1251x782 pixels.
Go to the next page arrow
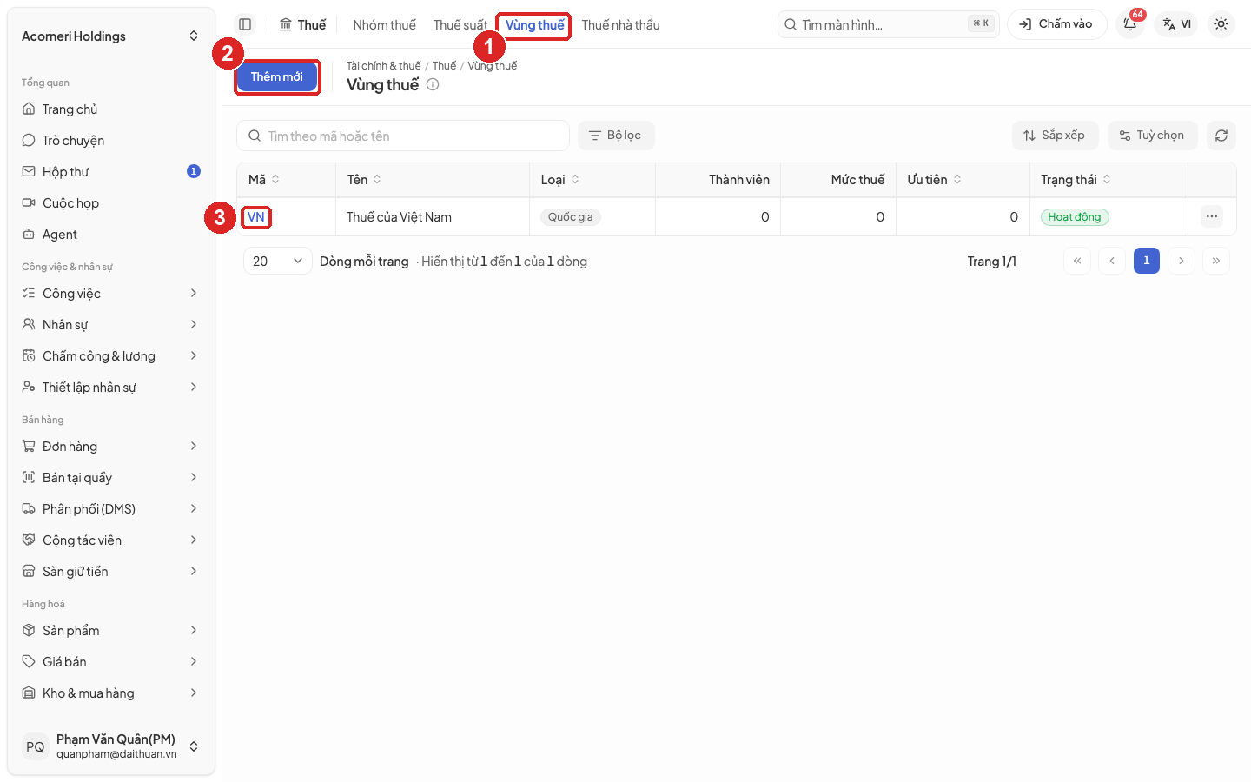pyautogui.click(x=1181, y=261)
